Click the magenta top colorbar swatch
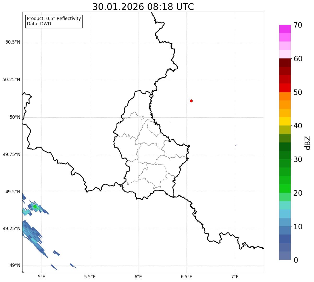 tap(285, 29)
